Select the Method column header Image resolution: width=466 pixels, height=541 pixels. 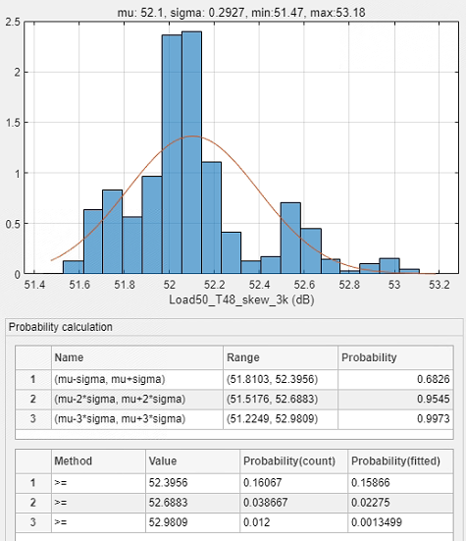click(98, 460)
